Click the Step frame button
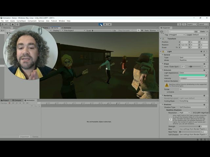Image resolution: width=210 pixels, height=157 pixels. pos(109,24)
